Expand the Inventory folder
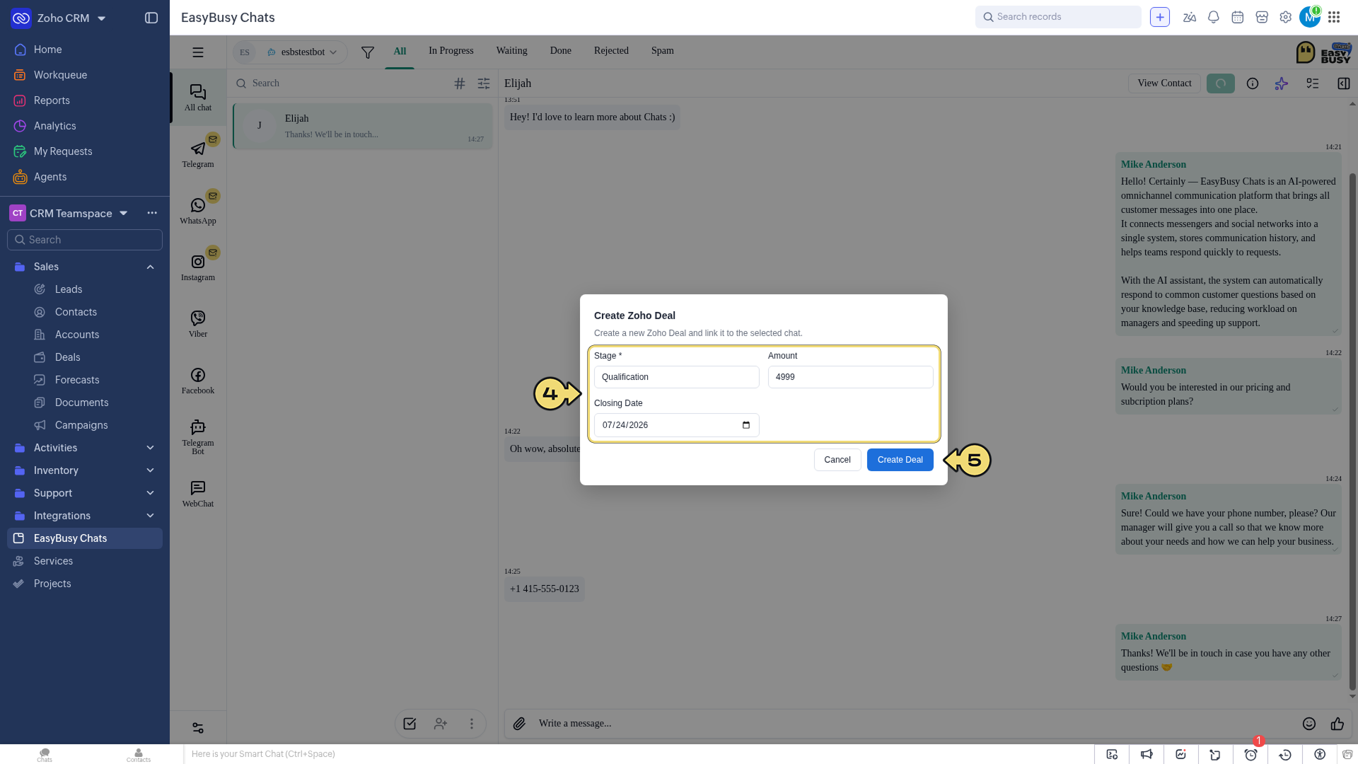Screen dimensions: 1358x764 (x=151, y=470)
